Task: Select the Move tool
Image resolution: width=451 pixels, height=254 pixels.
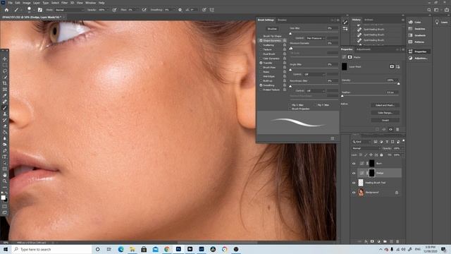Action: pyautogui.click(x=5, y=59)
